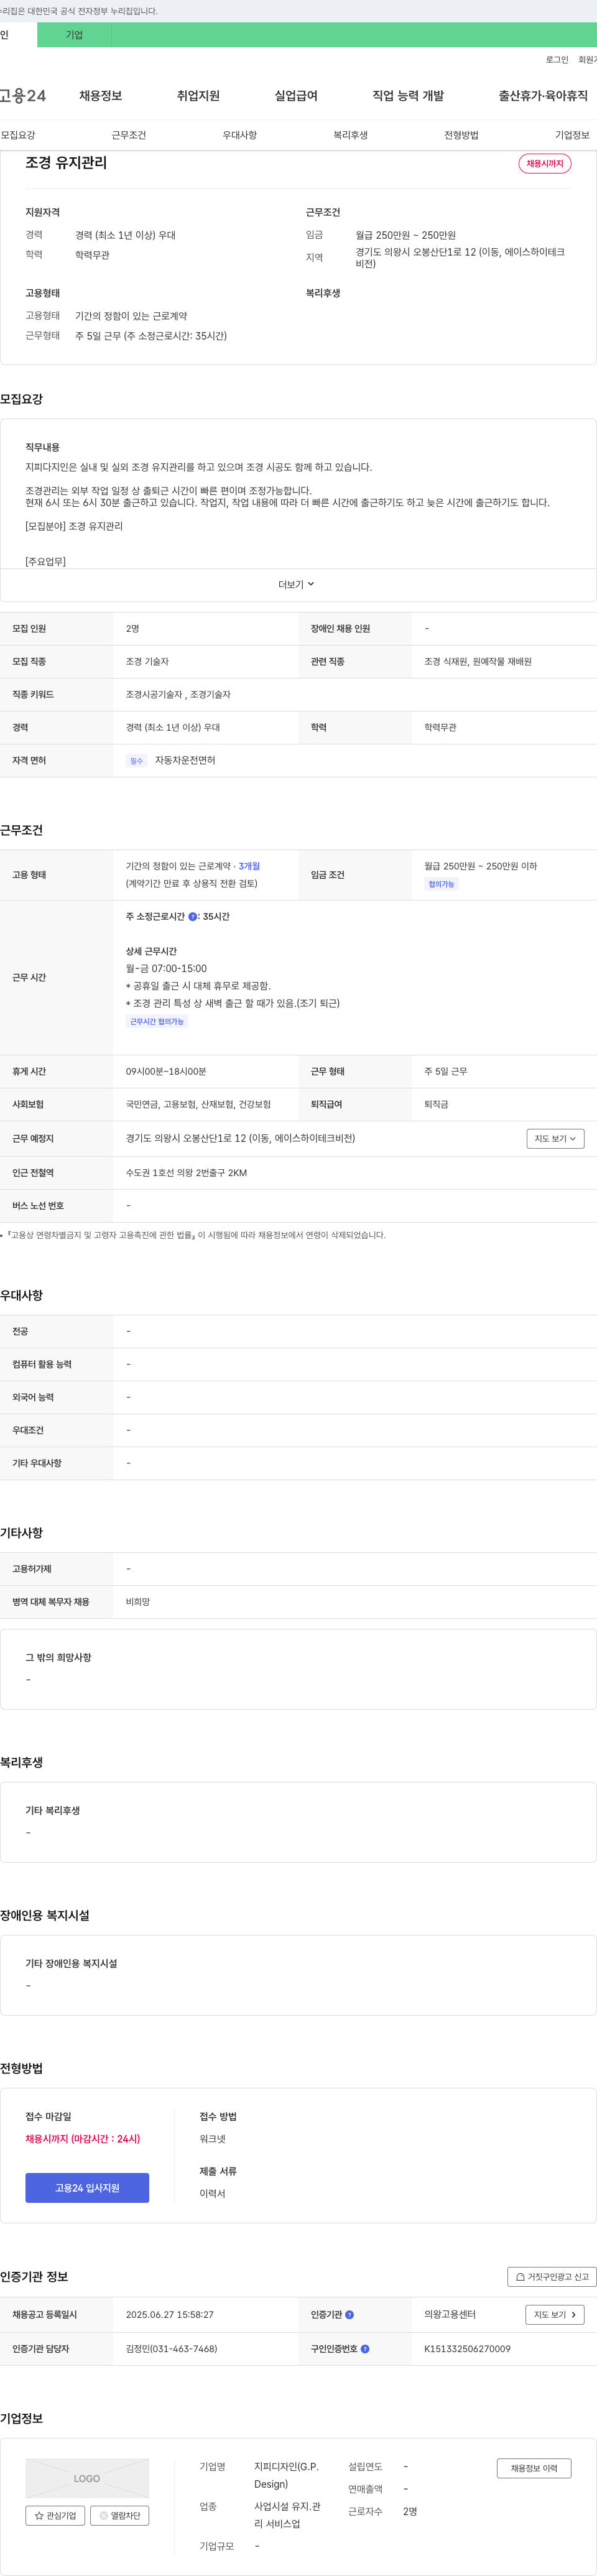Open help icon beside 인증기관 label

[x=349, y=2315]
